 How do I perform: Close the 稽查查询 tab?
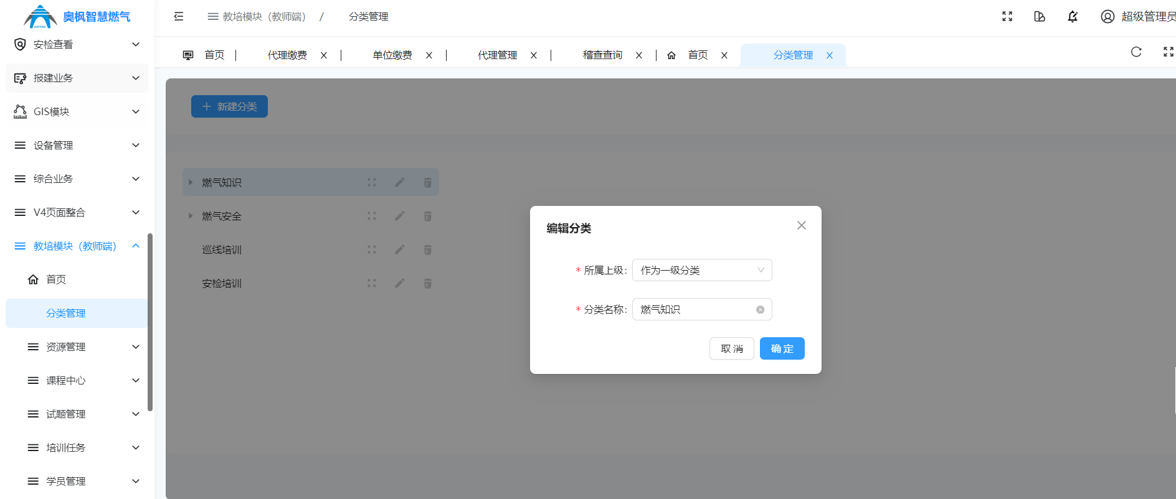pyautogui.click(x=639, y=55)
